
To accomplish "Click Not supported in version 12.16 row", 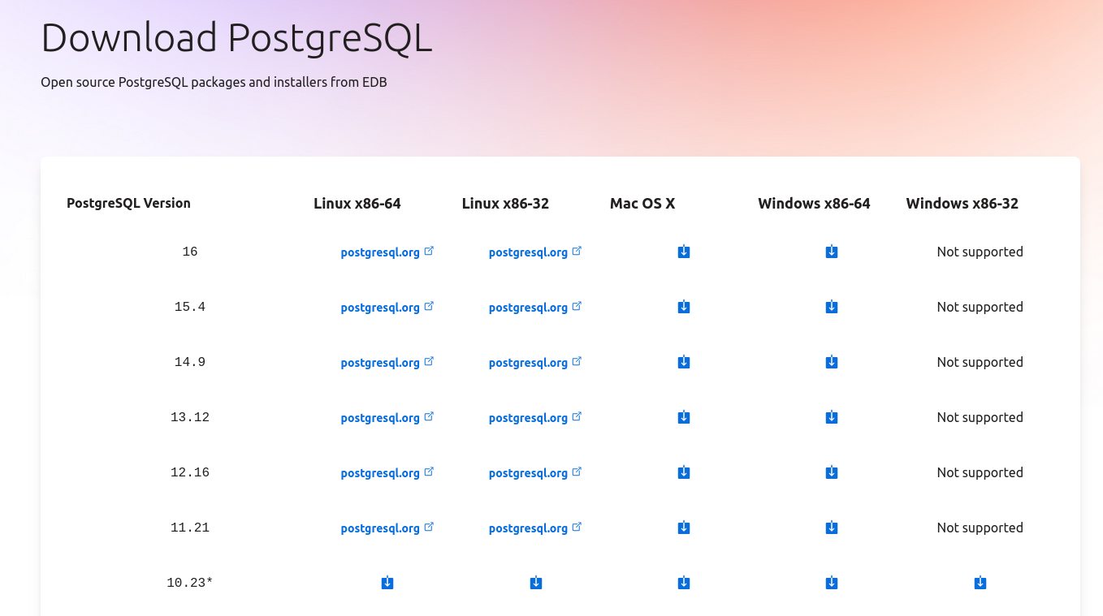I will [x=980, y=472].
